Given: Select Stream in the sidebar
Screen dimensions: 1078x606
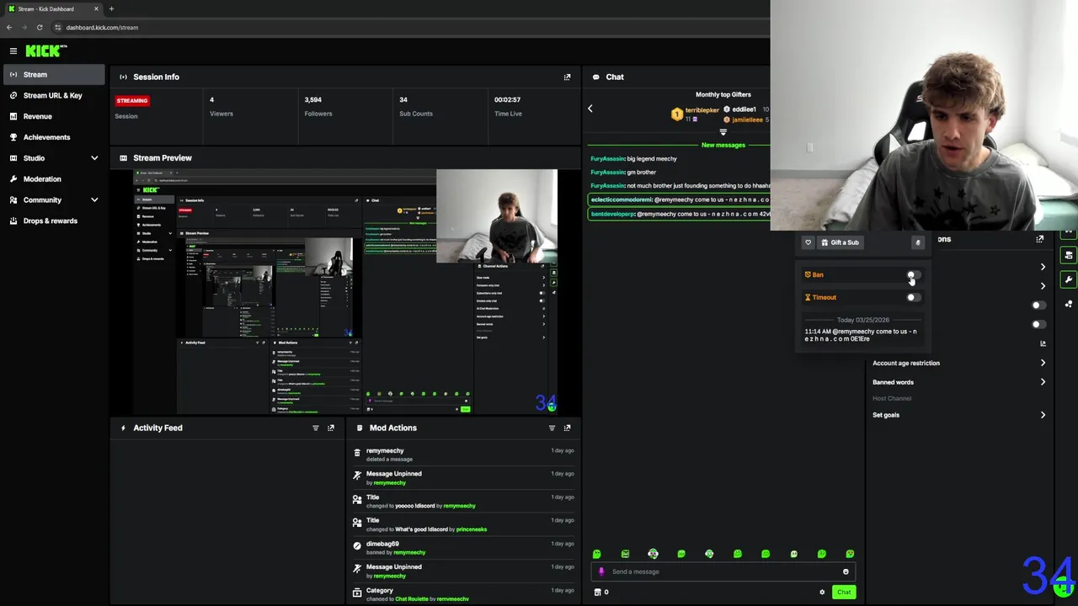Looking at the screenshot, I should coord(53,75).
